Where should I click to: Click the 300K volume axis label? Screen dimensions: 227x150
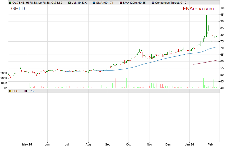pos(4,73)
